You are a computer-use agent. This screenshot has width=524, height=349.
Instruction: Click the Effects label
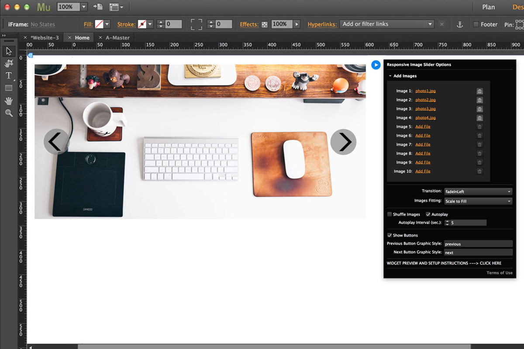click(x=249, y=24)
